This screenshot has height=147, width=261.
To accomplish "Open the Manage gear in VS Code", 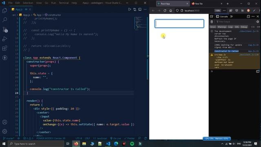I will pyautogui.click(x=4, y=131).
